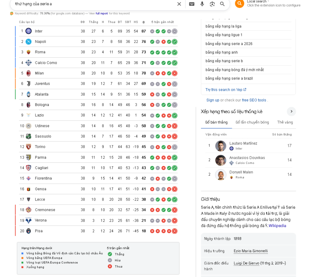This screenshot has width=316, height=277.
Task: Click the 5 trận gần nhất header
Action: coord(162,22)
